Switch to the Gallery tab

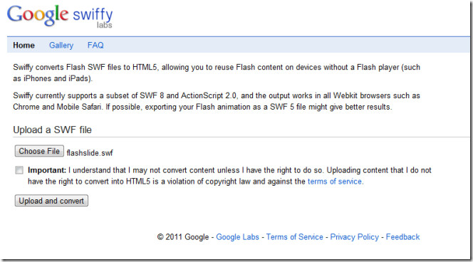tap(61, 46)
